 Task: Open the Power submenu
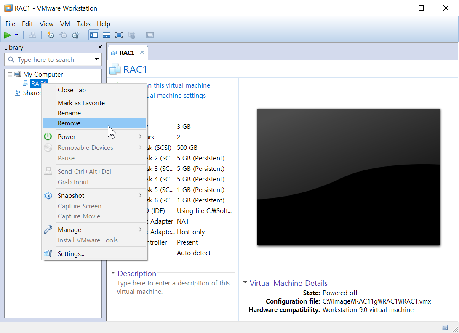click(94, 137)
